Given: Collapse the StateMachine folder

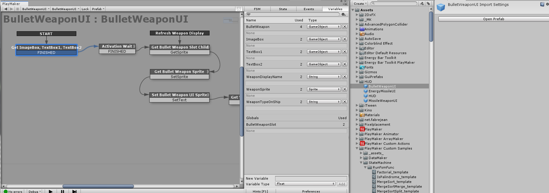Looking at the screenshot, I should (362, 163).
